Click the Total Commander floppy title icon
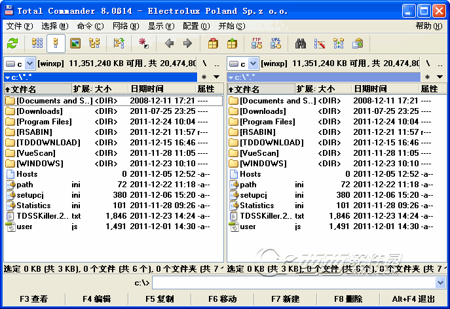This screenshot has height=309, width=450. 9,11
